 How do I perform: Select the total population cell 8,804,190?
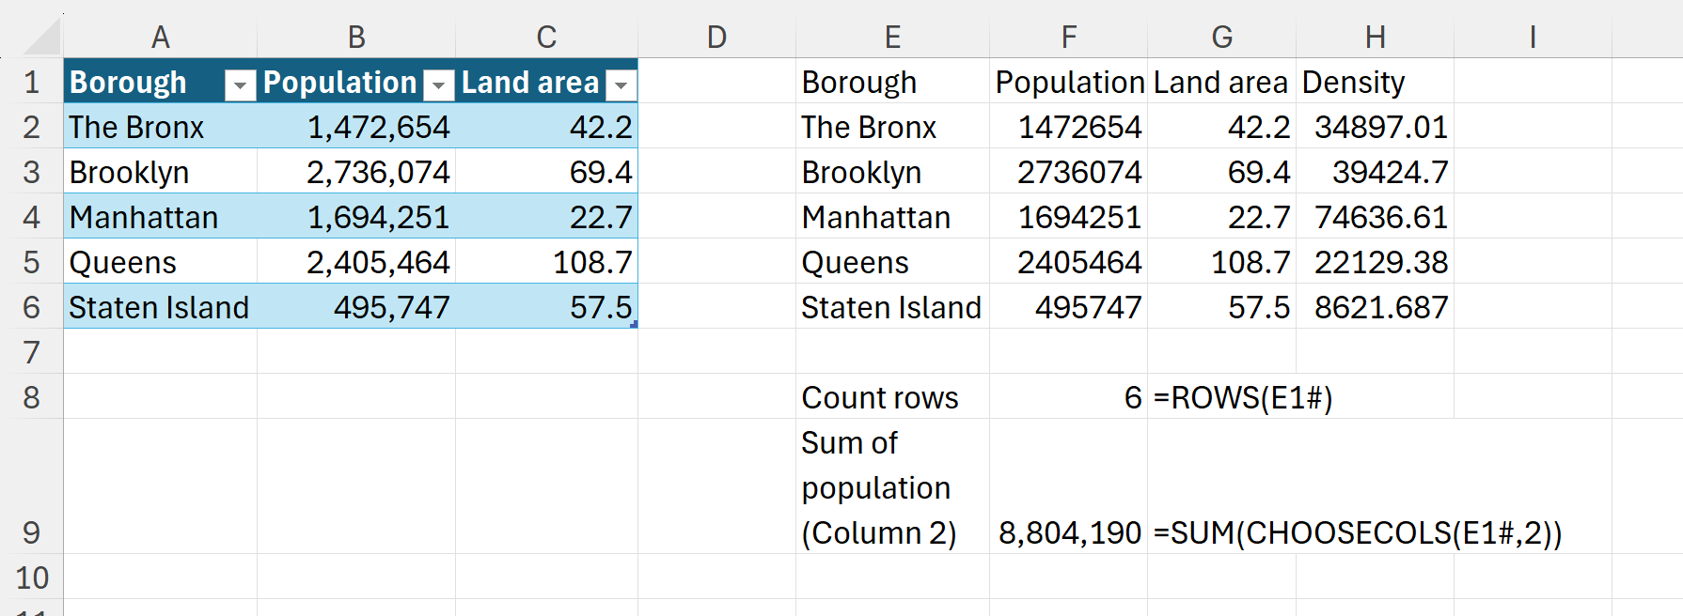pyautogui.click(x=1069, y=532)
